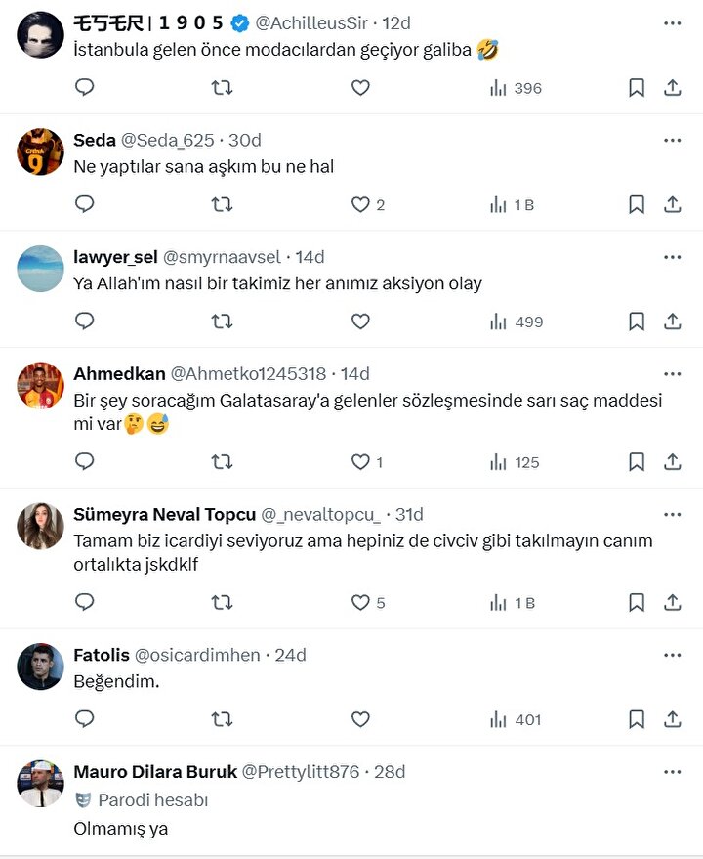Repost Seda's tweet
The height and width of the screenshot is (859, 703).
pos(222,204)
